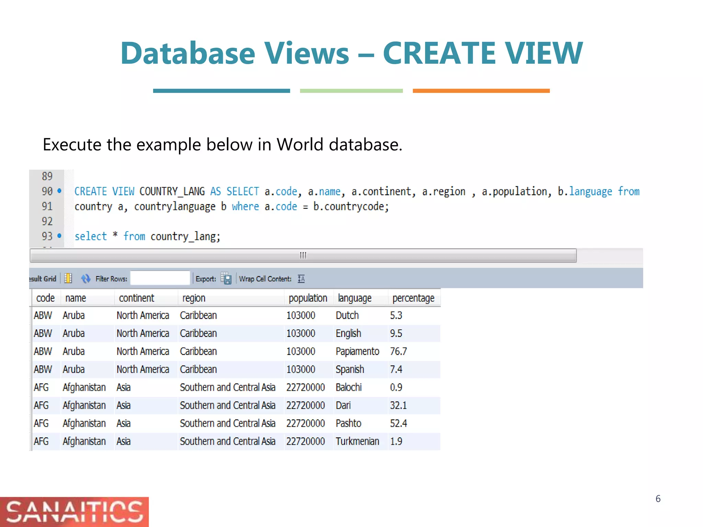
Task: Click the 'code' column header
Action: (x=46, y=298)
